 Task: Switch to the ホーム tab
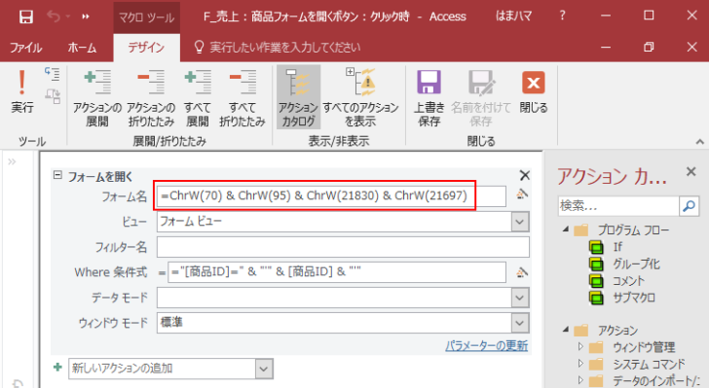pyautogui.click(x=82, y=48)
